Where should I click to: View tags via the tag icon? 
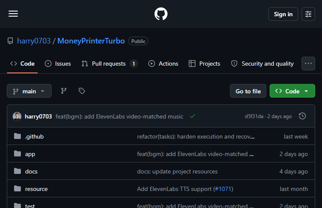click(x=82, y=91)
